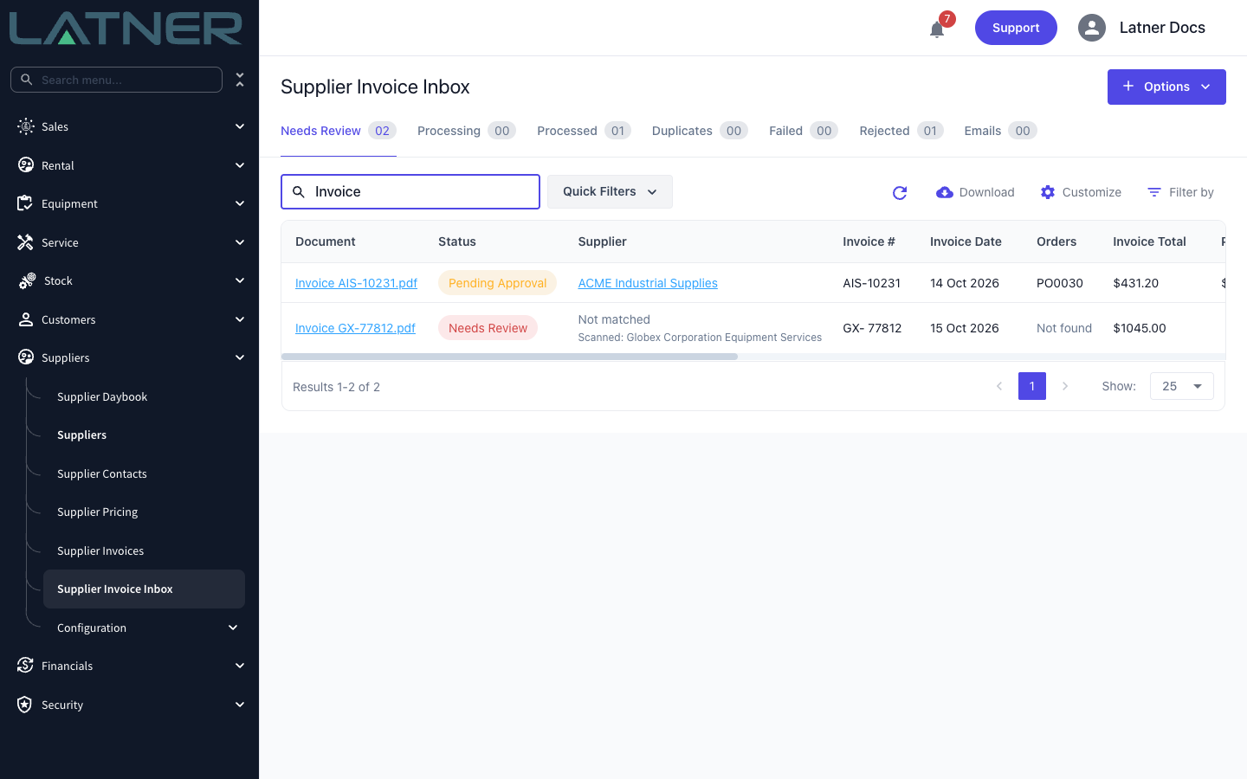This screenshot has width=1247, height=779.
Task: Select page 1 in pagination
Action: 1032,386
